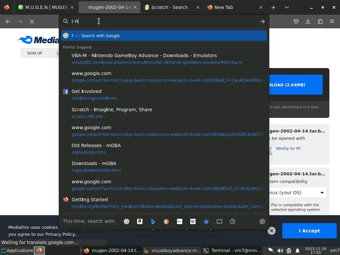Open the OS compatibility dropdown
The height and width of the screenshot is (255, 340).
[297, 193]
